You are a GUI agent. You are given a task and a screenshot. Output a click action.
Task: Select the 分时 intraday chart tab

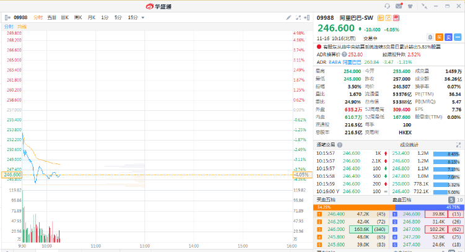pos(38,18)
